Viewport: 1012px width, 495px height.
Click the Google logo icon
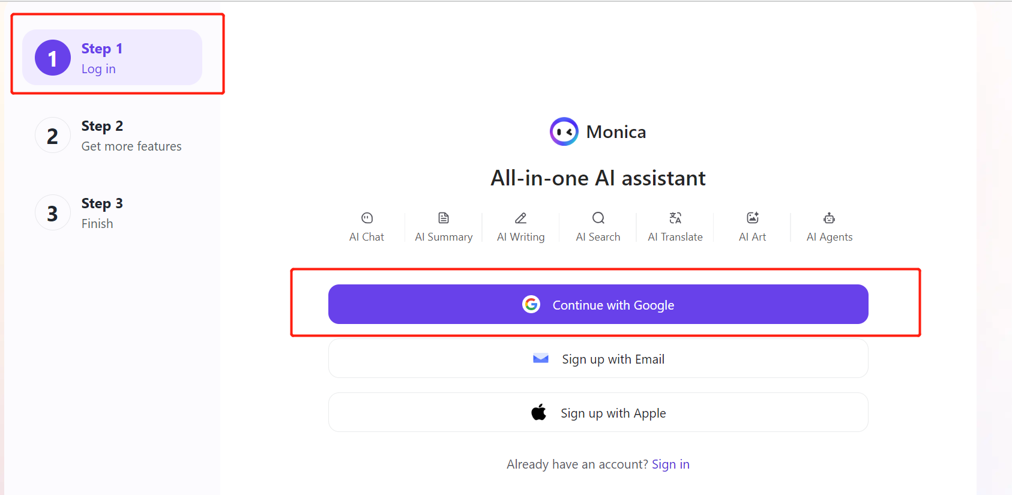(531, 305)
